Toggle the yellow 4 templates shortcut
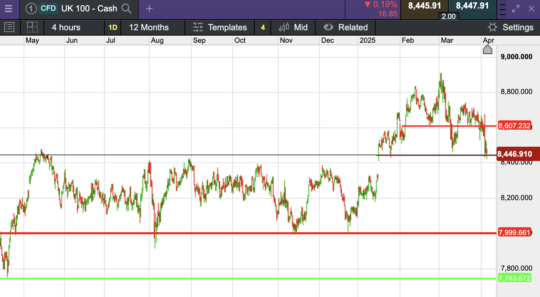540x297 pixels. point(263,27)
